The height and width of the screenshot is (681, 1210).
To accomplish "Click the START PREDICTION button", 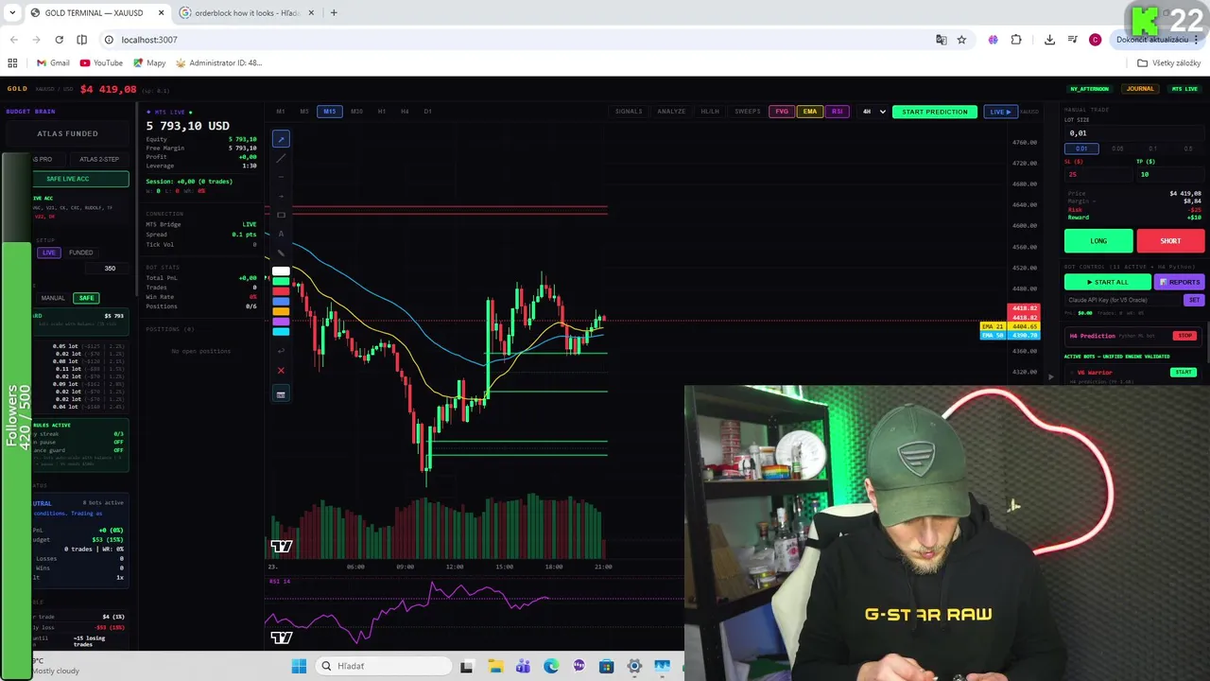I will [935, 112].
